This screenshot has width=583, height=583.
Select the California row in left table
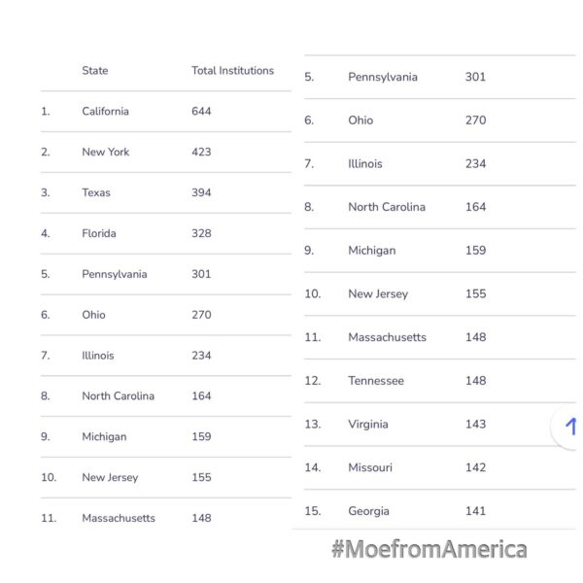[x=166, y=111]
